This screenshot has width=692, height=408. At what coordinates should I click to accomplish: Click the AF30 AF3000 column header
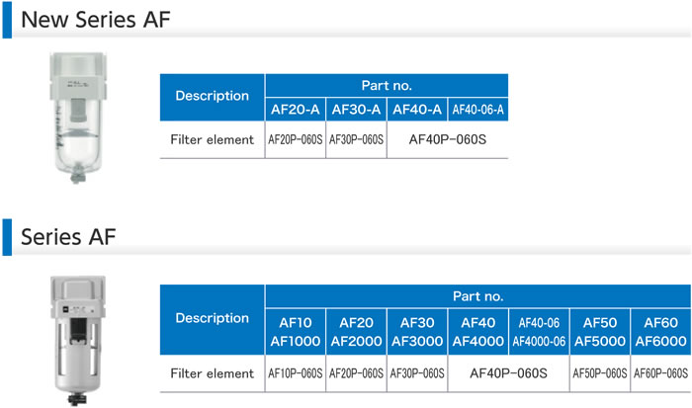point(417,331)
